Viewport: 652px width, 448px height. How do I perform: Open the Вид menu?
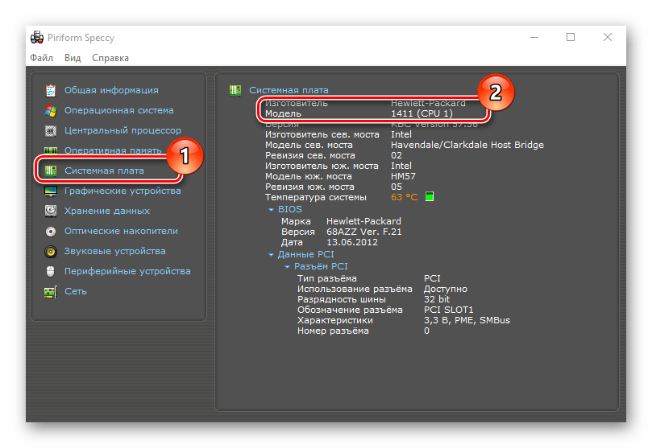point(73,58)
